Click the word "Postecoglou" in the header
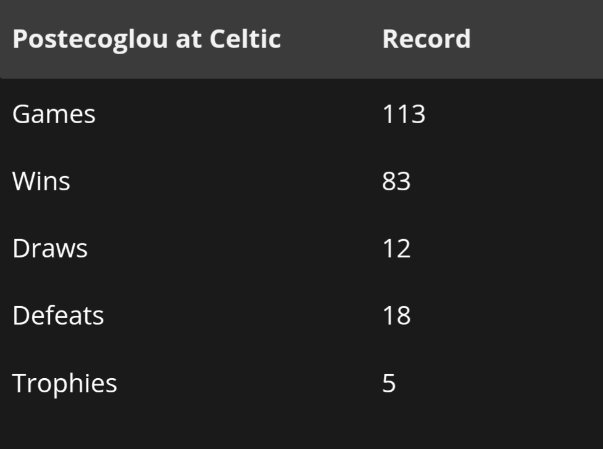603x449 pixels. pos(89,39)
